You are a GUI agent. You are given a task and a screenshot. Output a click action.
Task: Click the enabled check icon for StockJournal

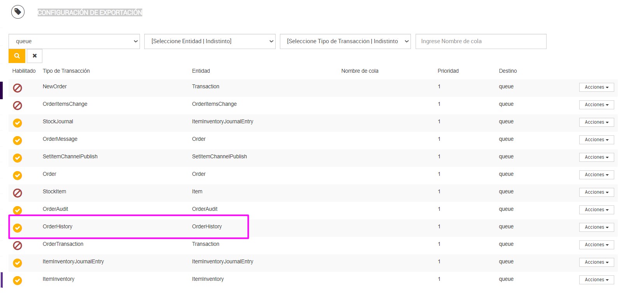(17, 123)
